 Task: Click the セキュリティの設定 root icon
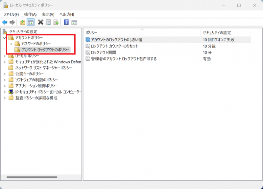point(5,31)
